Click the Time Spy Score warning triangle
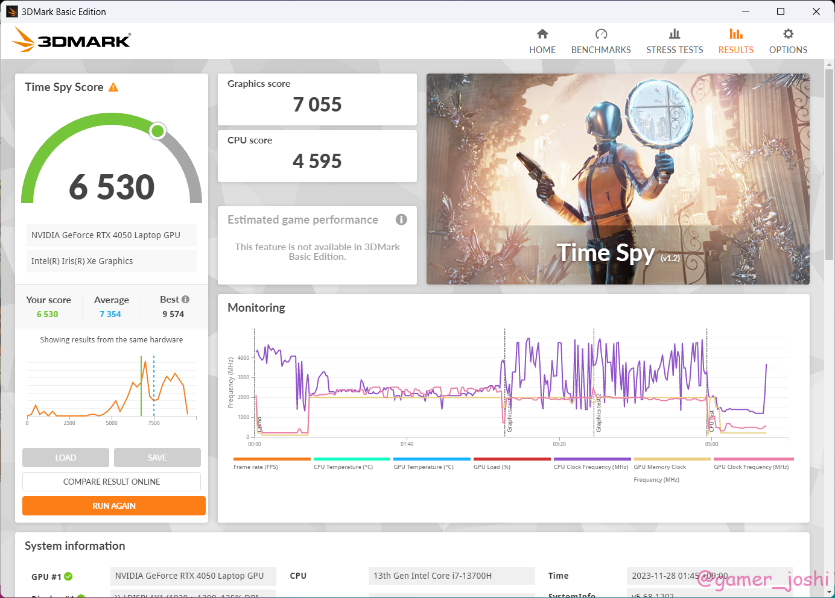 click(113, 87)
